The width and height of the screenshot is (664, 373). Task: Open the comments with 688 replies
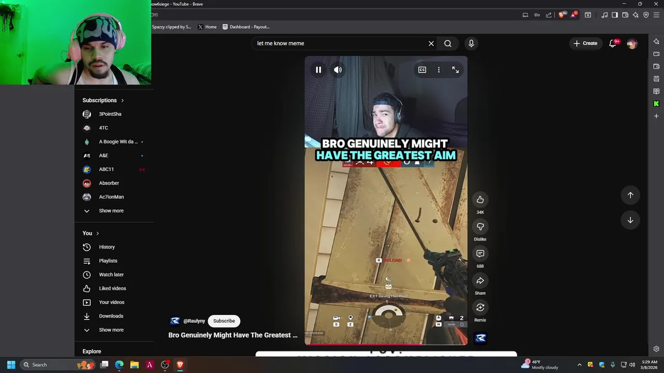480,253
